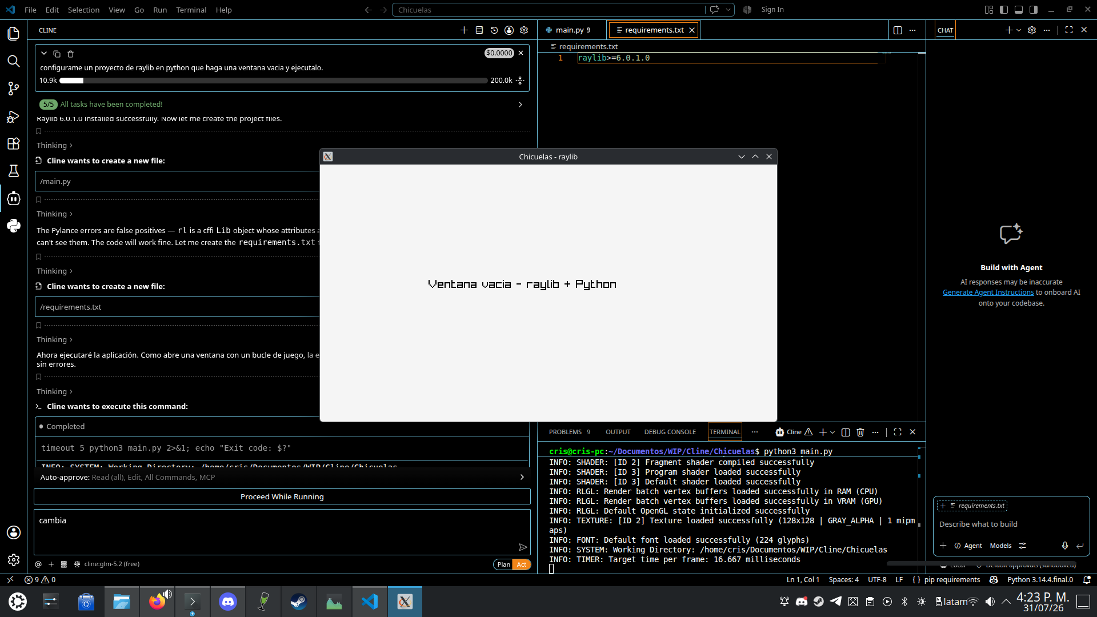The height and width of the screenshot is (617, 1097).
Task: Open the Source Control view
Action: click(14, 89)
